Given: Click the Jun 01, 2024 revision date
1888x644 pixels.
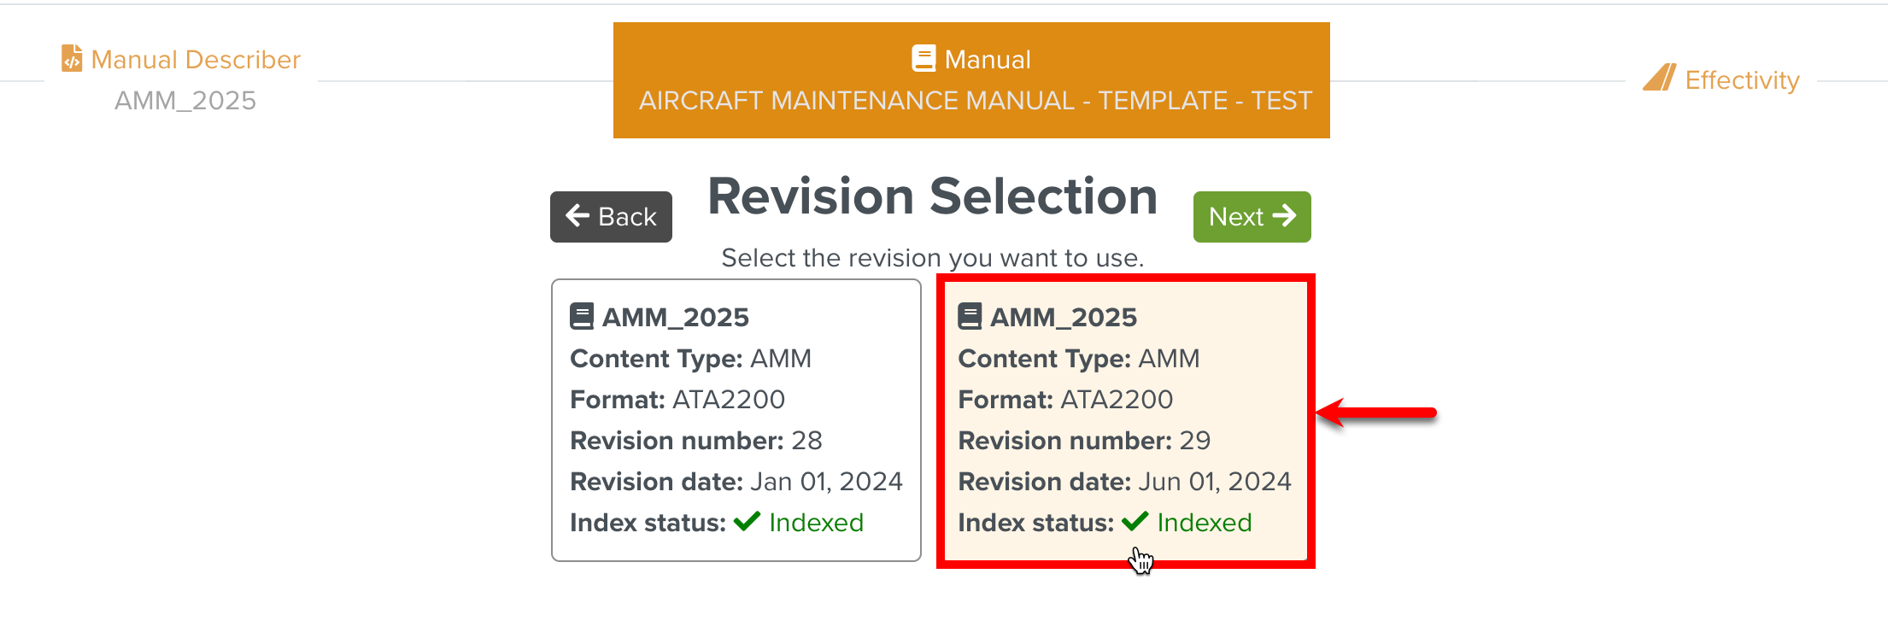Looking at the screenshot, I should tap(1215, 482).
